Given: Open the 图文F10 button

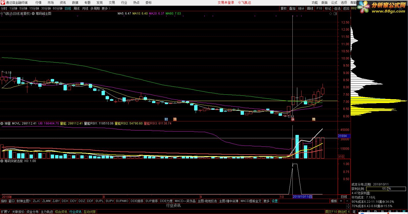Looking at the screenshot, I should pyautogui.click(x=331, y=212).
